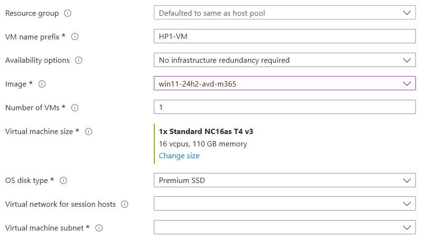Expand the Availability options dropdown

pos(284,60)
